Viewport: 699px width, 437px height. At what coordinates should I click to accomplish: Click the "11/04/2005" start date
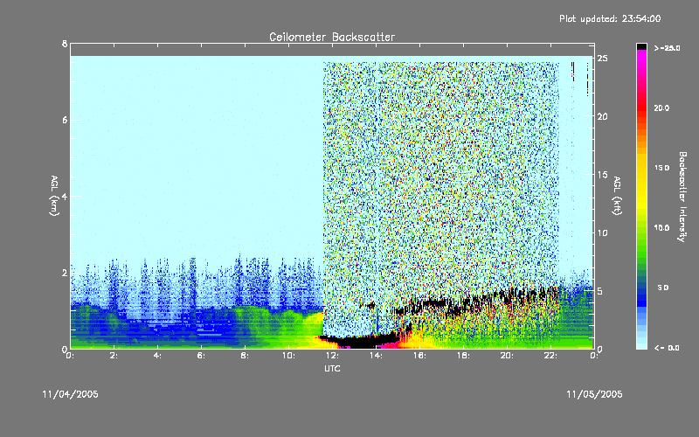click(x=71, y=394)
